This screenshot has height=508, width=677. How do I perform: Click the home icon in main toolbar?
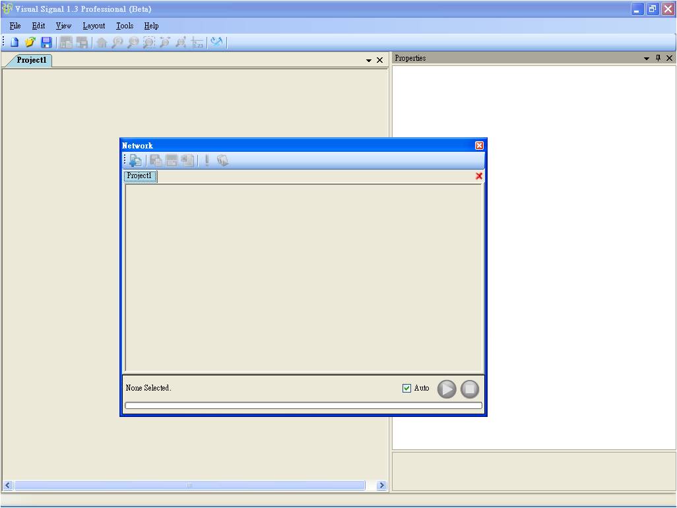(x=102, y=42)
